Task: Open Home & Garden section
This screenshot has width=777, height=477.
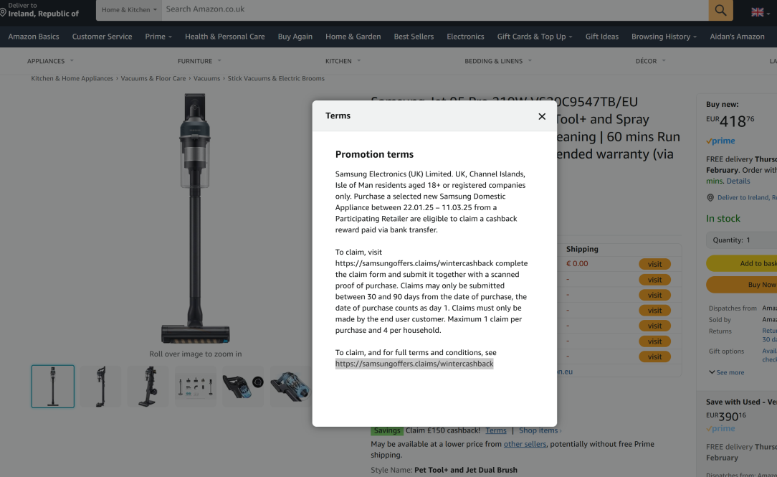Action: pos(353,37)
